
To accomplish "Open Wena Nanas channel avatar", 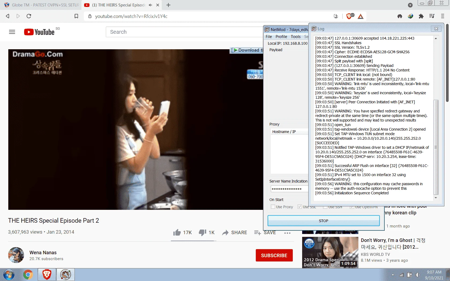I will click(x=16, y=255).
